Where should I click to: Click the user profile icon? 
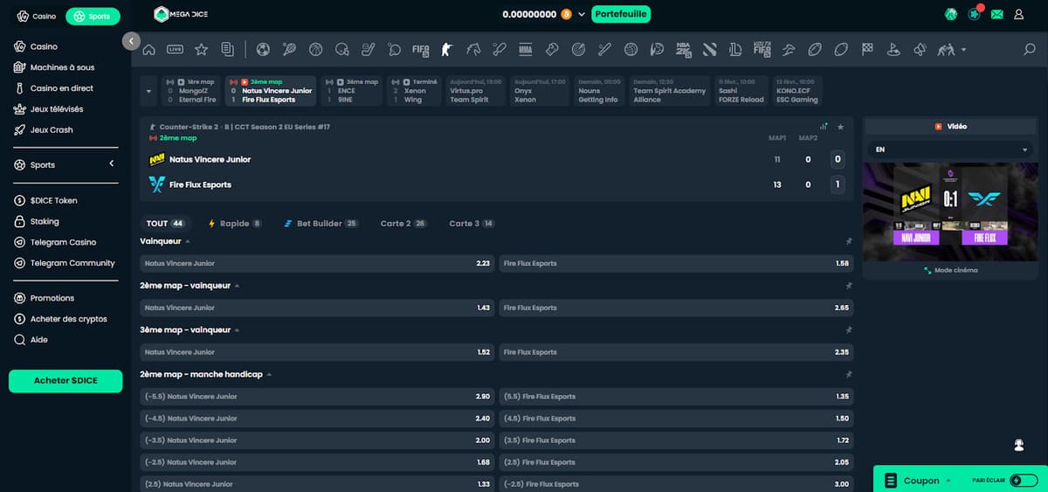click(x=1019, y=15)
